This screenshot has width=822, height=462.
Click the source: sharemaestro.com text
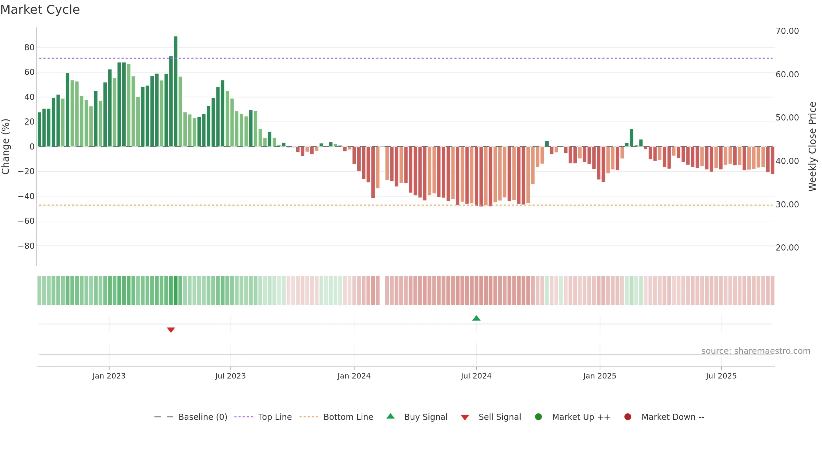click(x=756, y=351)
